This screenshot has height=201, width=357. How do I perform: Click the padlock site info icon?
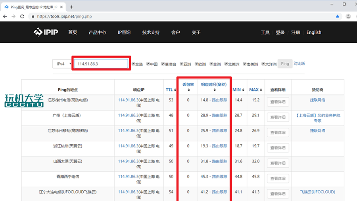[33, 17]
